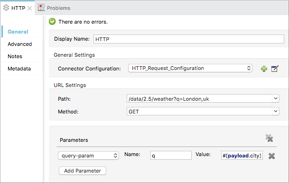Click the 'Value:' label

203,154
